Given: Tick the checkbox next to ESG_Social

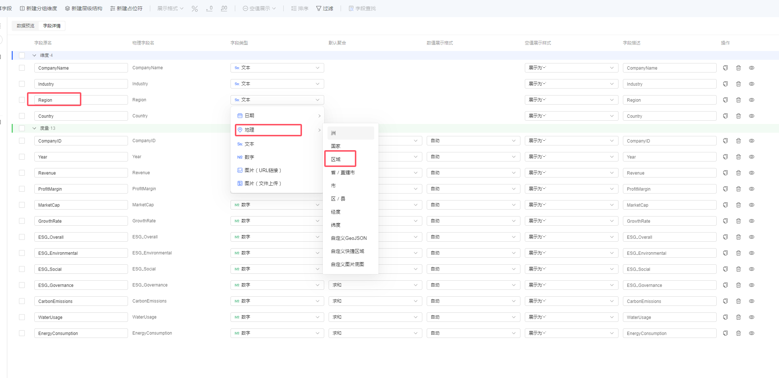Looking at the screenshot, I should (x=22, y=269).
